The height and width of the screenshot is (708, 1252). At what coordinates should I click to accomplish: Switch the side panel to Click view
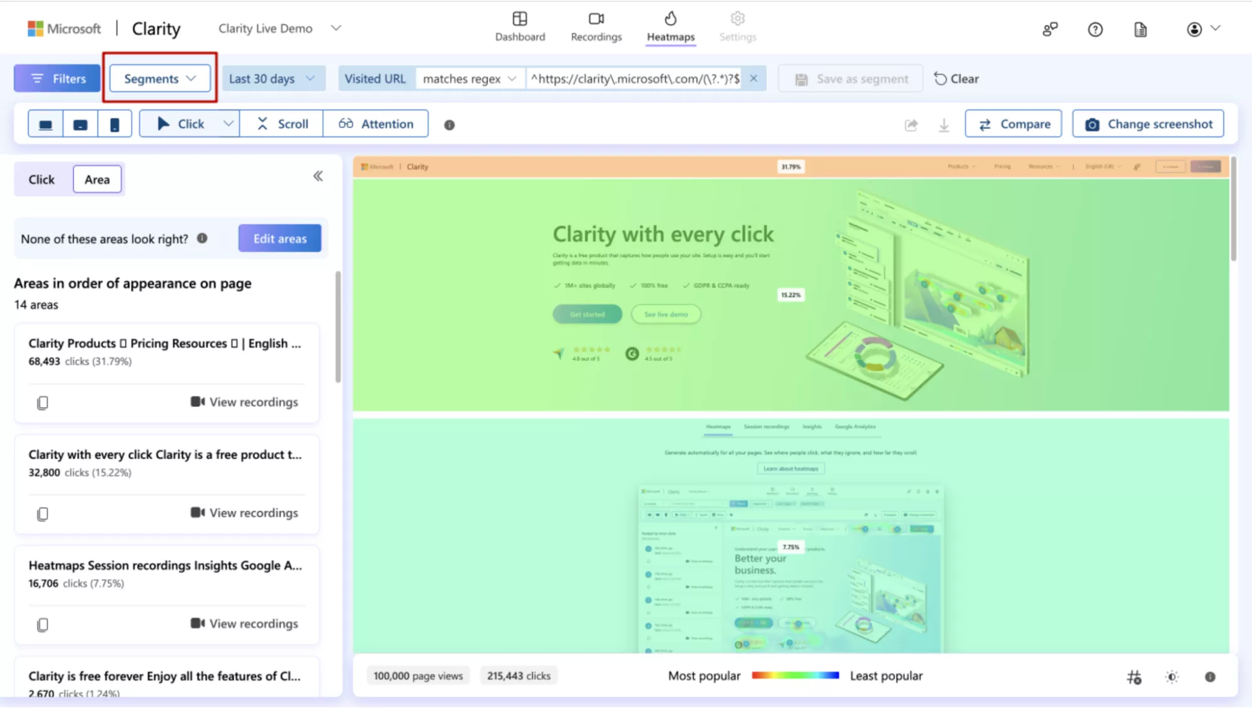[x=41, y=180]
